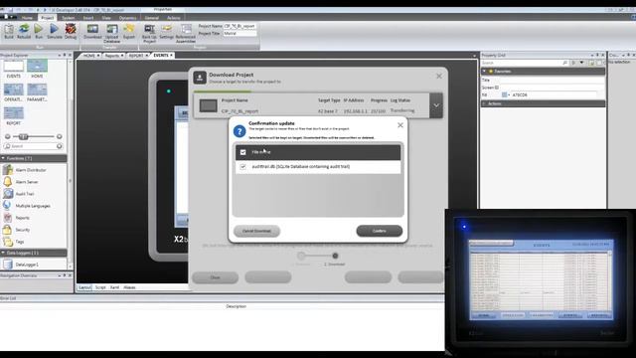Switch to the Xaml view tab

pyautogui.click(x=115, y=287)
